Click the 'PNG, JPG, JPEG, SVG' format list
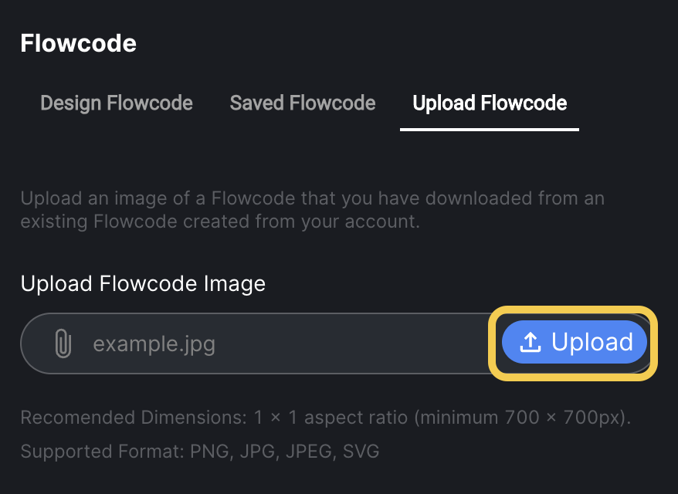The height and width of the screenshot is (494, 678). 284,452
